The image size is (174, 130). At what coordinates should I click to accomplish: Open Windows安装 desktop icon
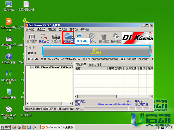coord(9,94)
